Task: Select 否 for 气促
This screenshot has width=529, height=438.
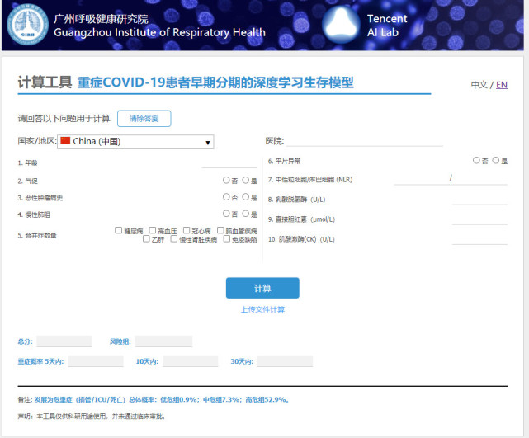Action: click(x=226, y=180)
